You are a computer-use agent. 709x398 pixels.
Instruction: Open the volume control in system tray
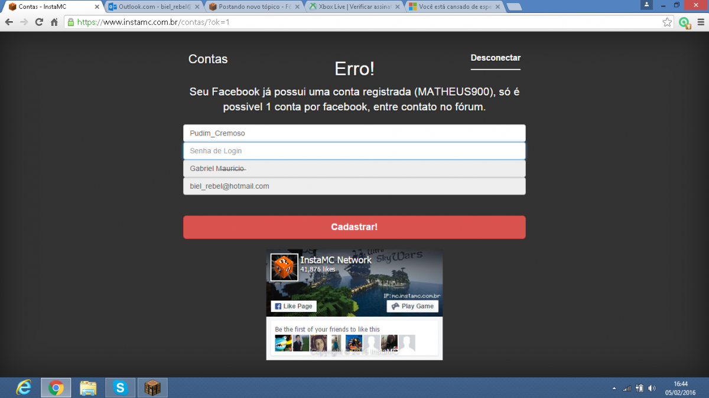tap(652, 388)
